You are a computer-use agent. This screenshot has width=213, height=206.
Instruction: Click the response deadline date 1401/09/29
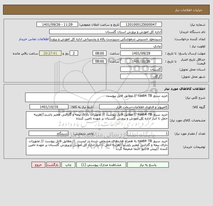pos(141,53)
